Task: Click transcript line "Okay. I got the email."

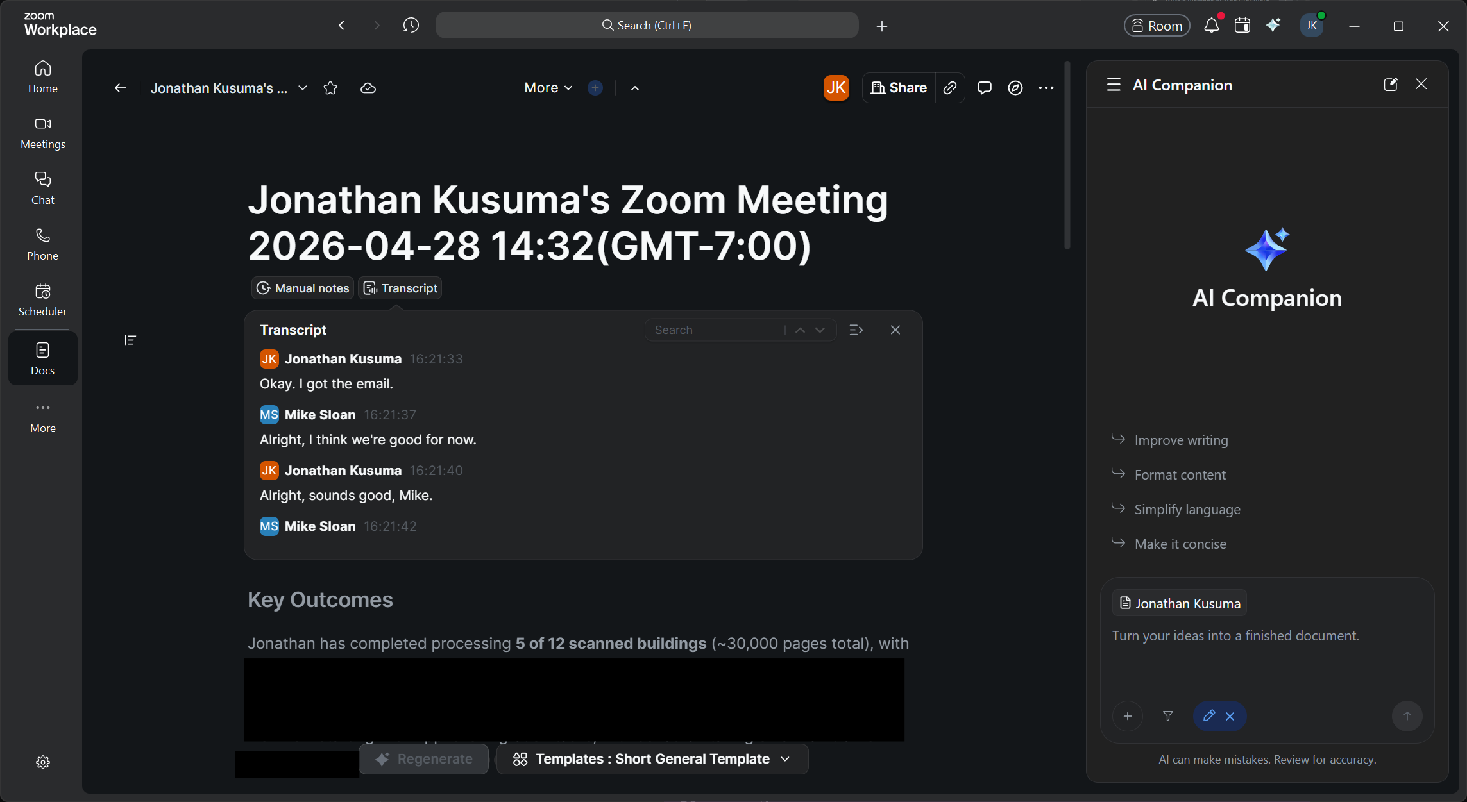Action: (326, 383)
